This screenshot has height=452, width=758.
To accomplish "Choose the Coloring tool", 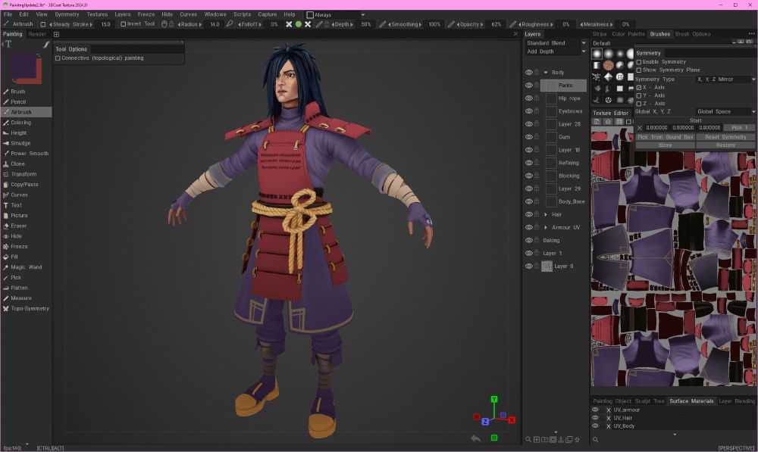I will (x=20, y=123).
